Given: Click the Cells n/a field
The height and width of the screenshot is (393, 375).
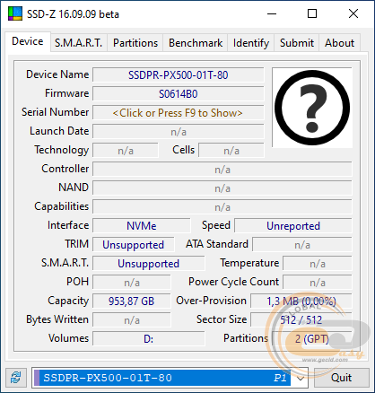Looking at the screenshot, I should click(x=231, y=151).
